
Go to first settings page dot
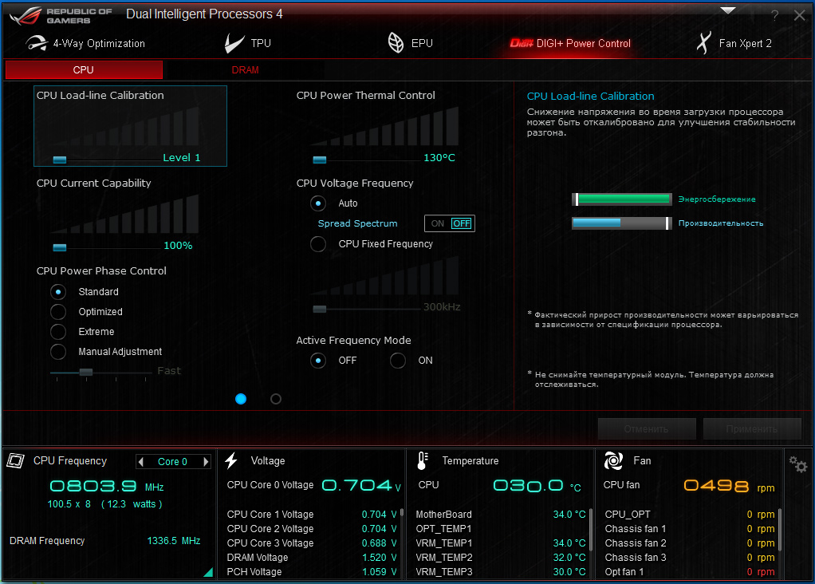241,399
